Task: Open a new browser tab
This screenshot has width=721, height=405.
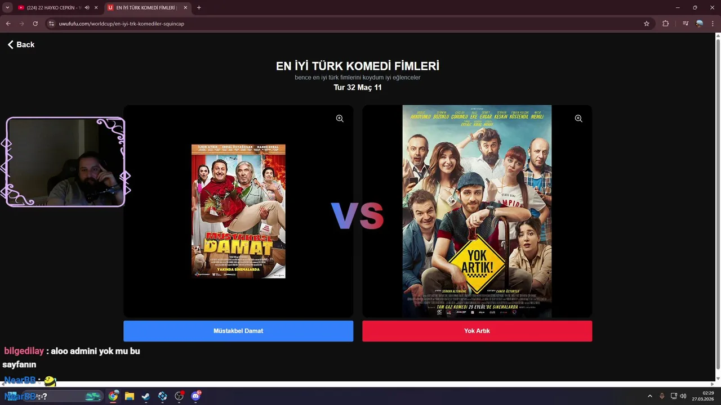Action: 199,8
